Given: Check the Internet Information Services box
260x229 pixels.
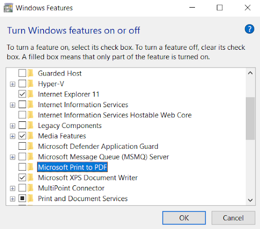Looking at the screenshot, I should (x=22, y=105).
